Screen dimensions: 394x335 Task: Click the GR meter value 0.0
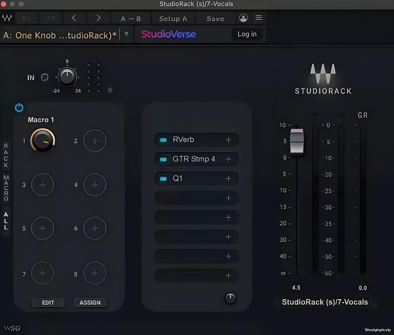362,288
